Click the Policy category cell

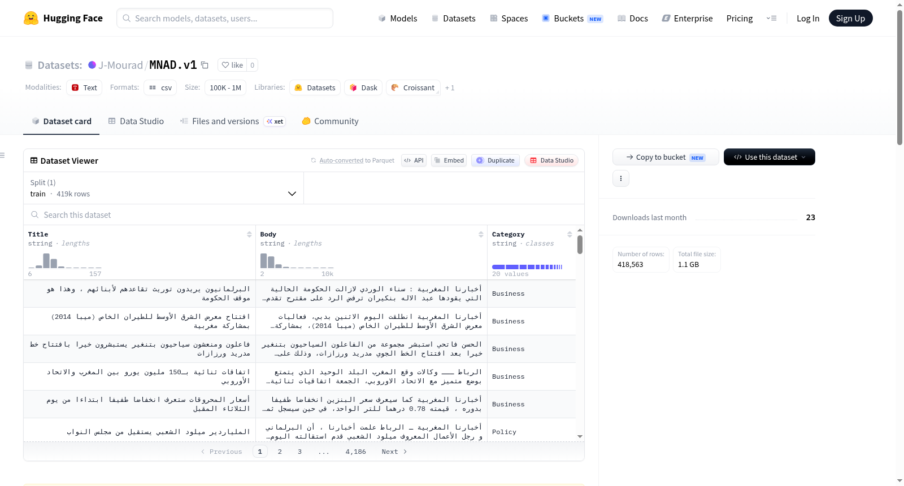(532, 432)
